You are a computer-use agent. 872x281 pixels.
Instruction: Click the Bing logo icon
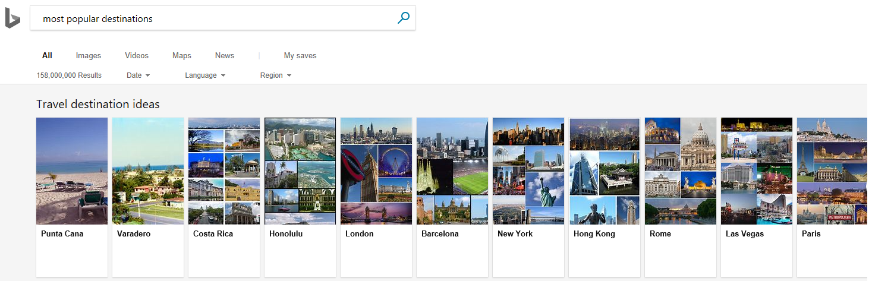(x=12, y=18)
